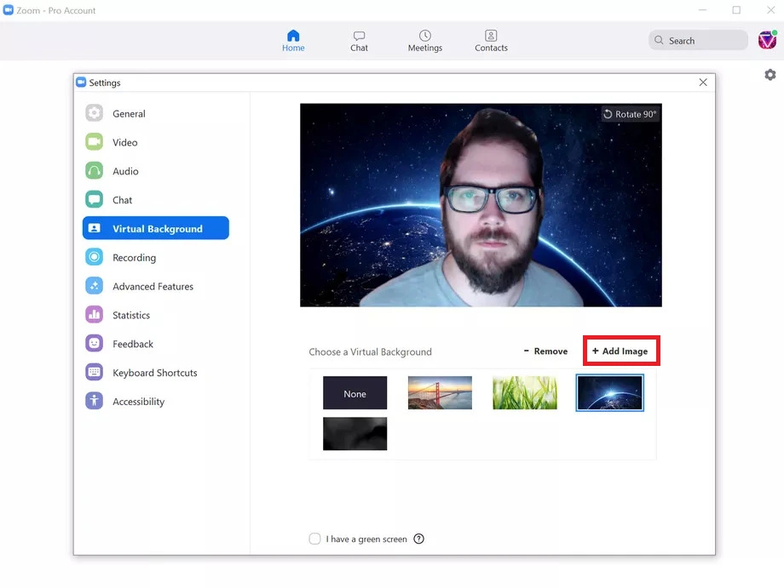Click the Add Image button
This screenshot has height=588, width=784.
tap(621, 351)
